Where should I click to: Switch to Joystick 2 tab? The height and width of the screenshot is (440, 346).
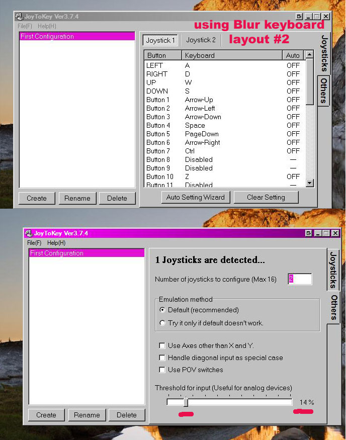tap(201, 40)
